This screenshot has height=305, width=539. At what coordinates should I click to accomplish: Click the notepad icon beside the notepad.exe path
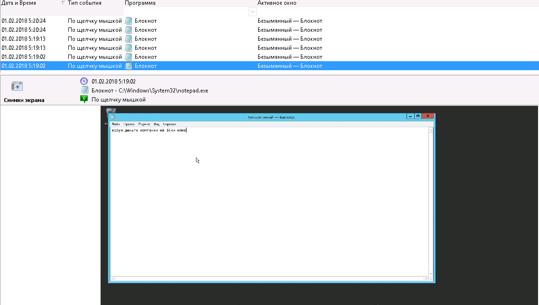point(84,90)
